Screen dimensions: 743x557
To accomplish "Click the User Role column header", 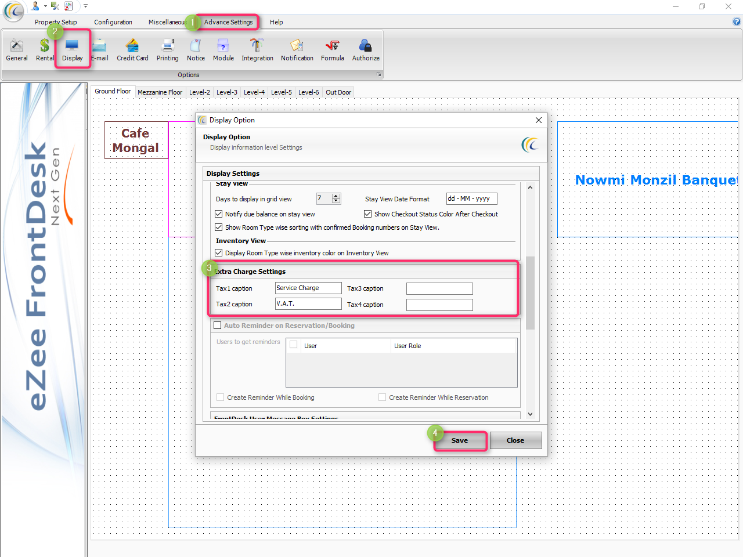I will (x=453, y=346).
